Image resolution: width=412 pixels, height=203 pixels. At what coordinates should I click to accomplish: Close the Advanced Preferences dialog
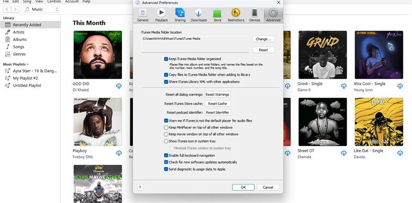[279, 3]
